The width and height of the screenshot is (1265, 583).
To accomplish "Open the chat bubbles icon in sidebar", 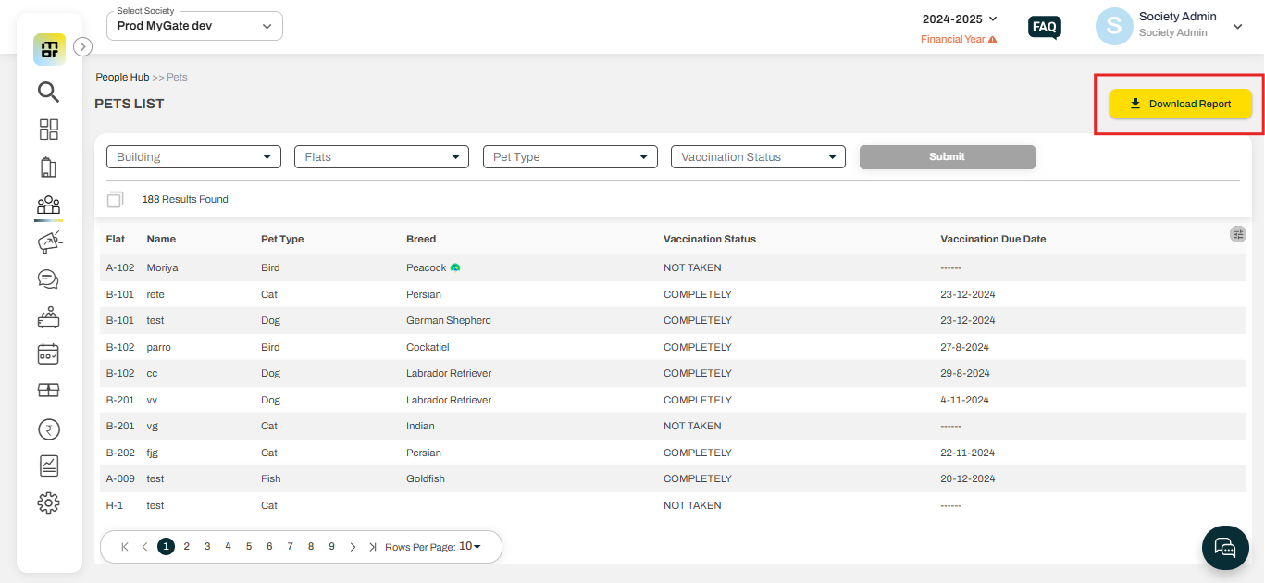I will coord(48,279).
